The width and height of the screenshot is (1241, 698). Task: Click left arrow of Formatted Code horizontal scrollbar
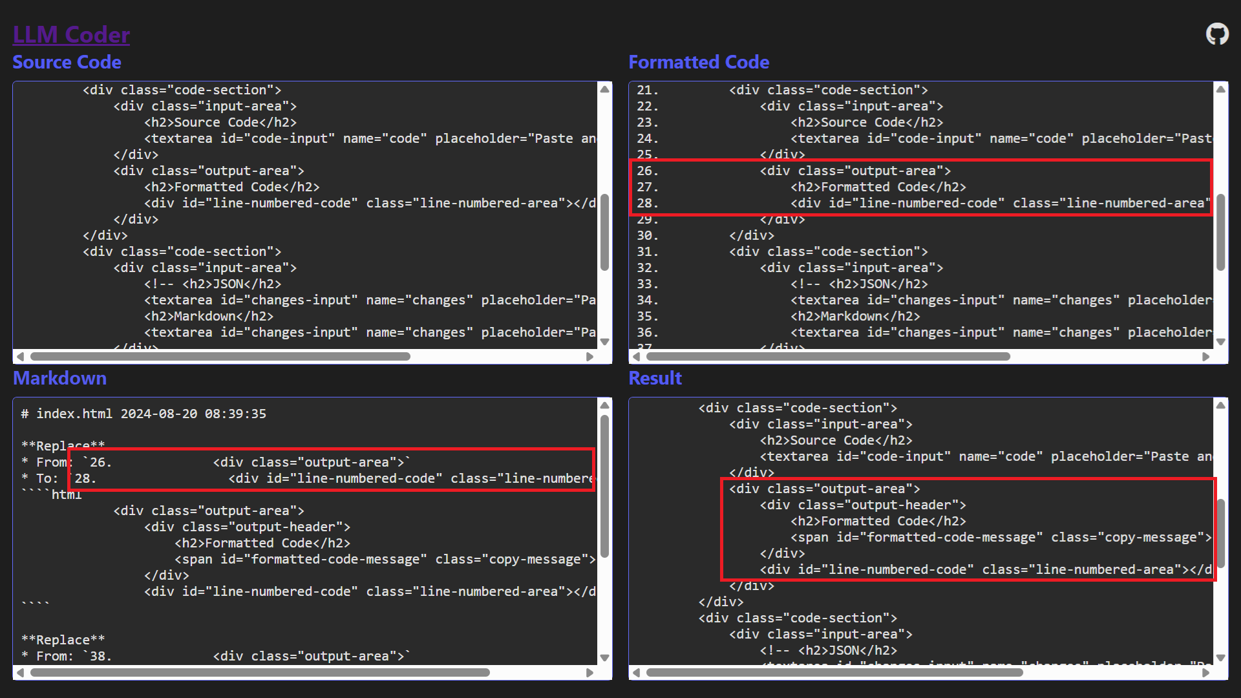(x=636, y=357)
